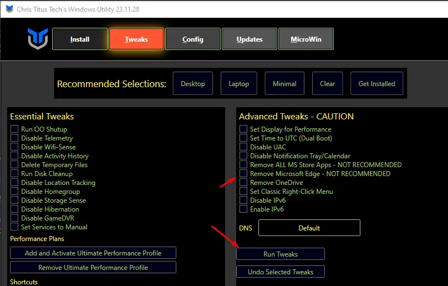Open the MicroWin tab
This screenshot has height=286, width=448.
click(306, 39)
